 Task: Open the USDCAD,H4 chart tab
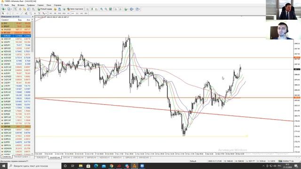pyautogui.click(x=79, y=158)
